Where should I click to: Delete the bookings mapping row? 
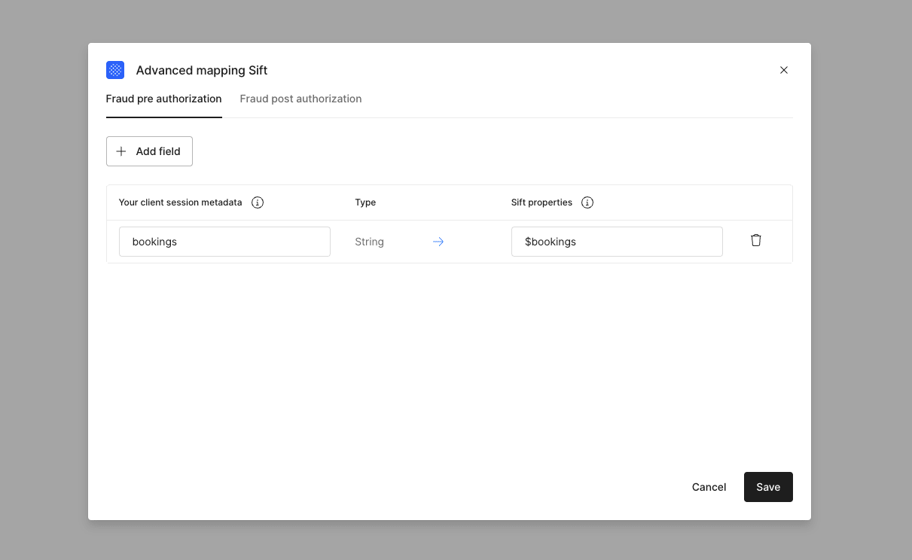coord(756,241)
